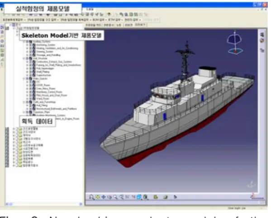Select the Crew_Mess_Room tree node

click(x=46, y=88)
